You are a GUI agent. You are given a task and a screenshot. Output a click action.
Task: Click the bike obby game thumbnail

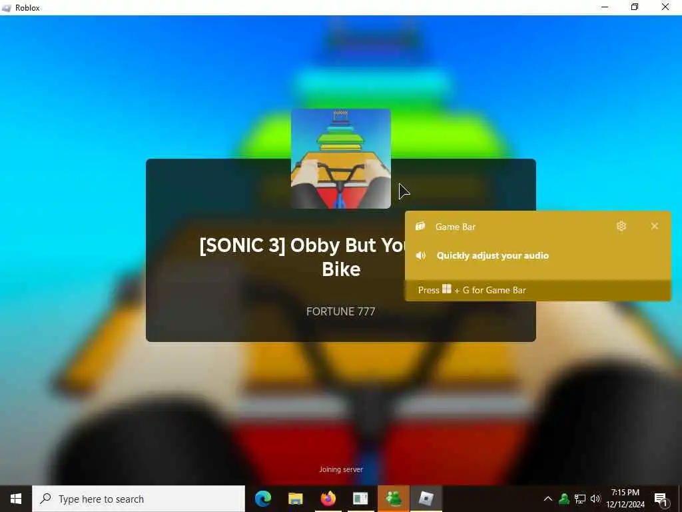[340, 159]
